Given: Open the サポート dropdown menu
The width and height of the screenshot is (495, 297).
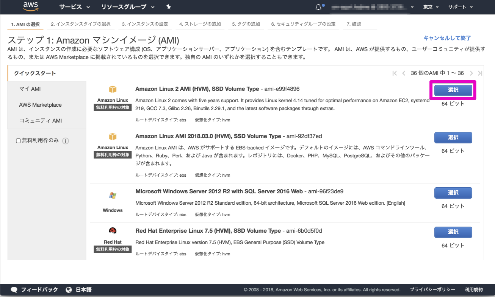Looking at the screenshot, I should [x=461, y=7].
